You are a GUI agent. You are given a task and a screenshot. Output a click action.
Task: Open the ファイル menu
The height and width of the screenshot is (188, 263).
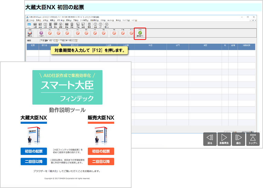(x=31, y=20)
